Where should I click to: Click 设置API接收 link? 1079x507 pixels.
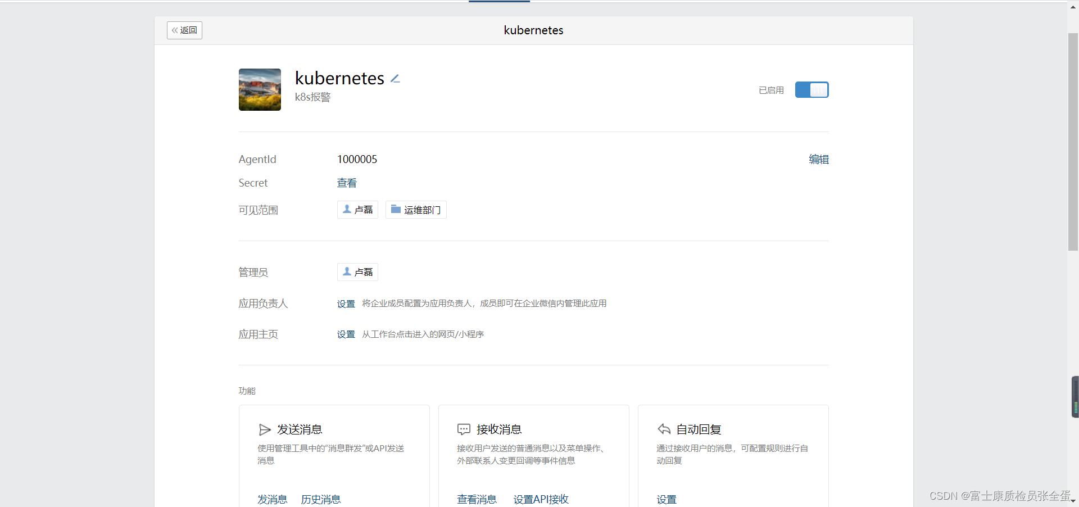click(541, 500)
